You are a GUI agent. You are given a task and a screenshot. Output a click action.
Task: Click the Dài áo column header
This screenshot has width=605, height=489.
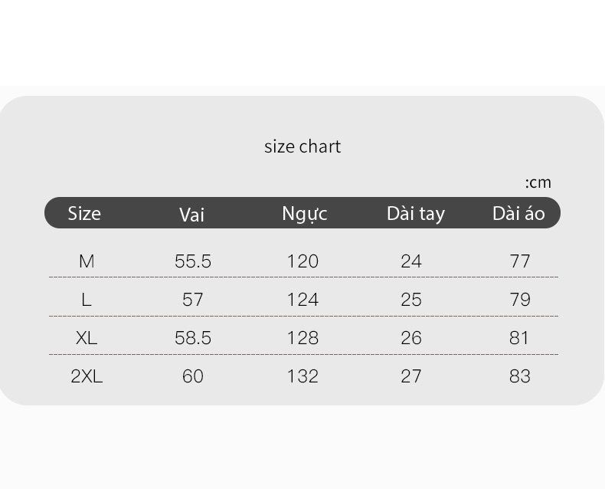pyautogui.click(x=518, y=213)
